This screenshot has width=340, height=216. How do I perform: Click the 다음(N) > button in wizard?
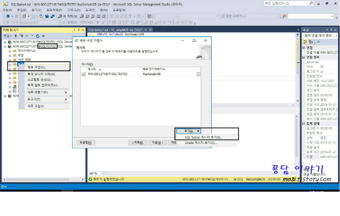click(158, 143)
